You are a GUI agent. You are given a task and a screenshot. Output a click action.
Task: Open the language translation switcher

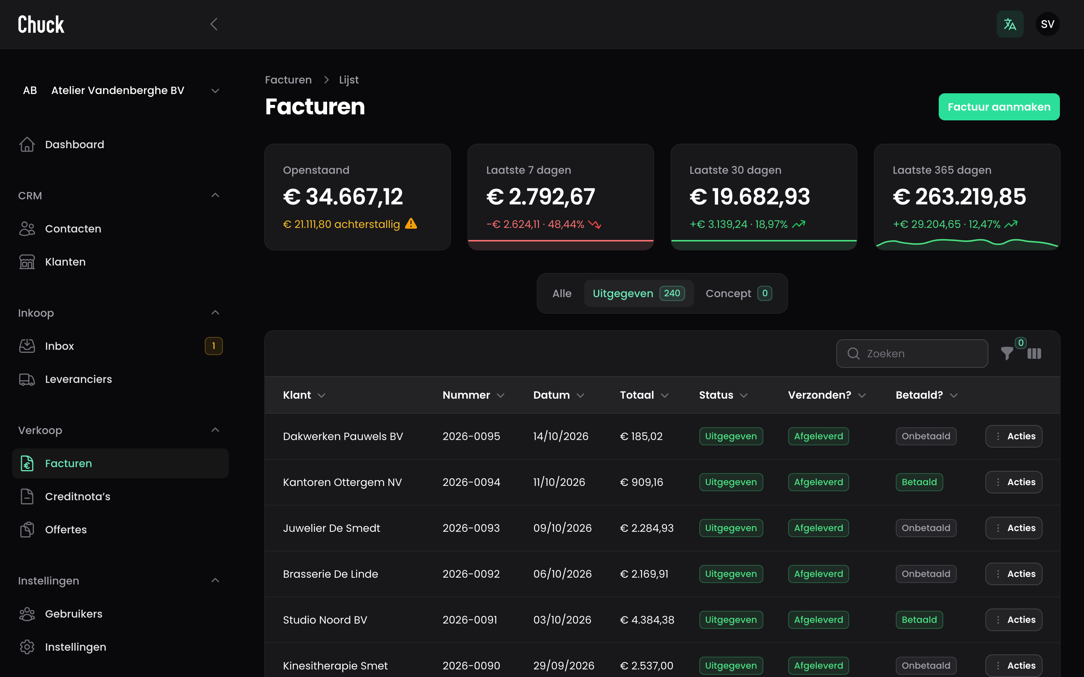(x=1009, y=24)
